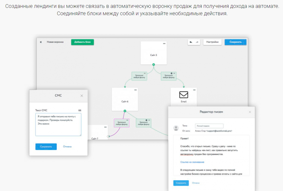Close the СМС dialog

point(82,95)
